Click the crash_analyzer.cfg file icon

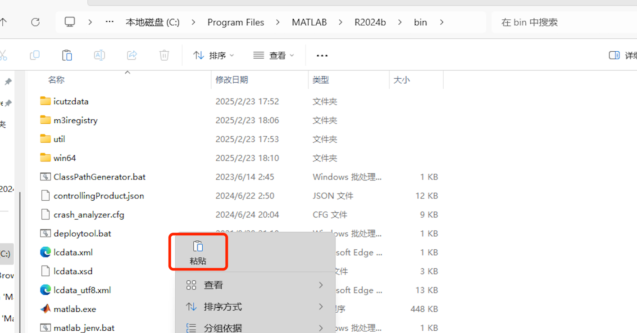click(45, 215)
